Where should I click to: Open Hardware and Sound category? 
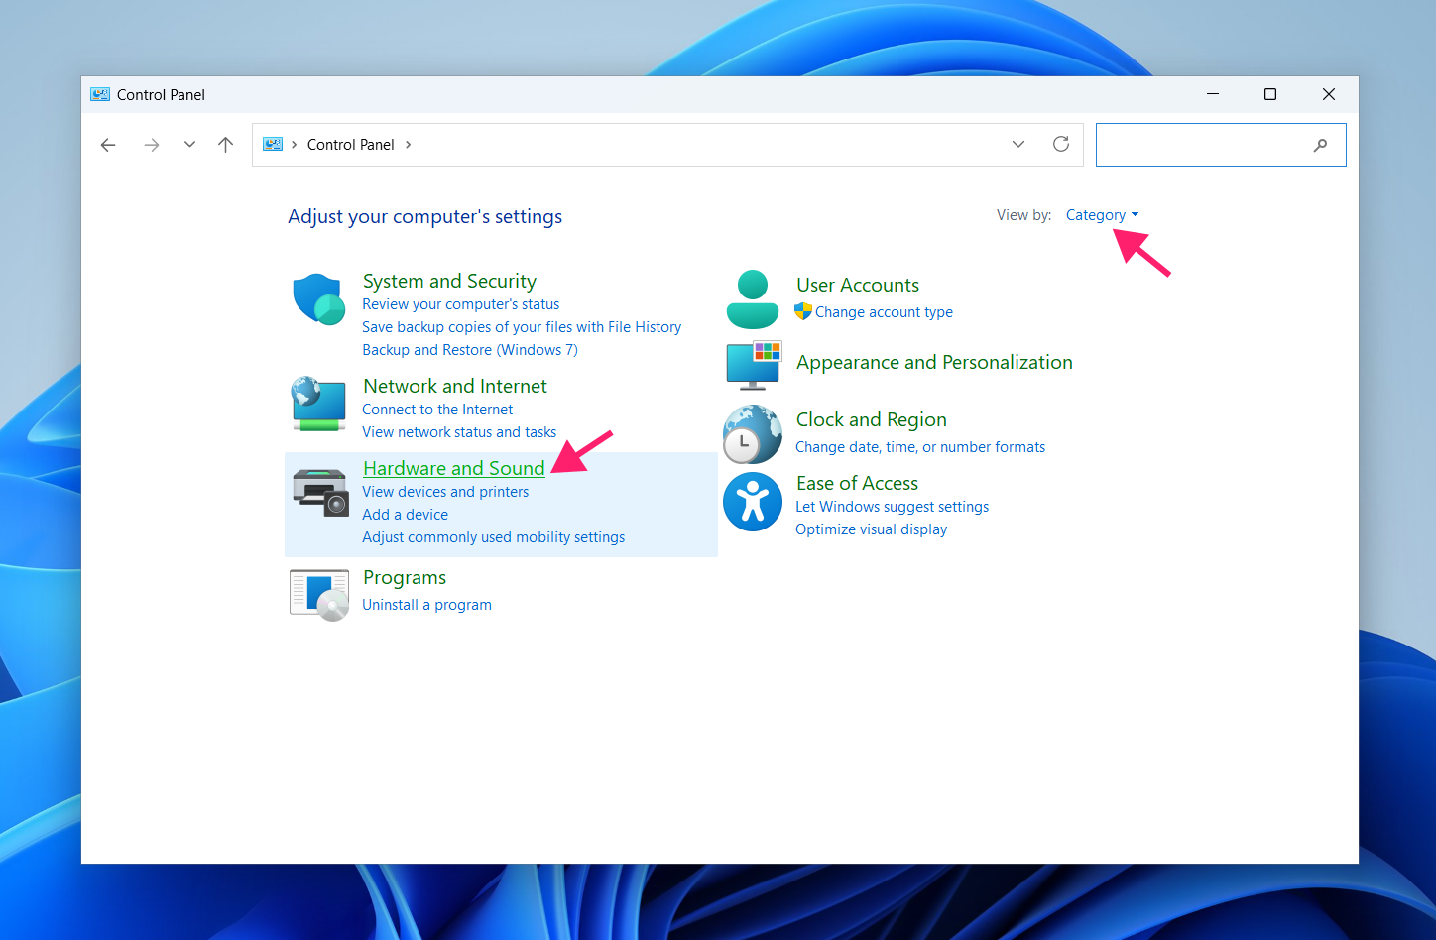point(454,468)
